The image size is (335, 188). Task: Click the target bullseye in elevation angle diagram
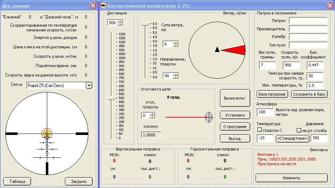[209, 117]
